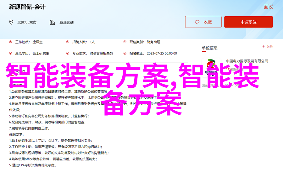Save the job with the 收藏 button
The width and height of the screenshot is (283, 172).
pos(203,22)
